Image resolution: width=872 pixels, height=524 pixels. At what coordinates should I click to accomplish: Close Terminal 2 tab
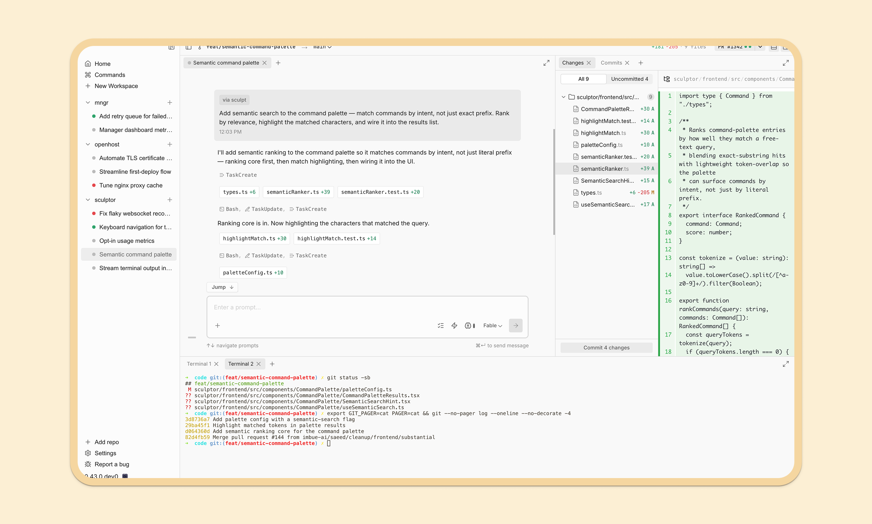point(259,364)
